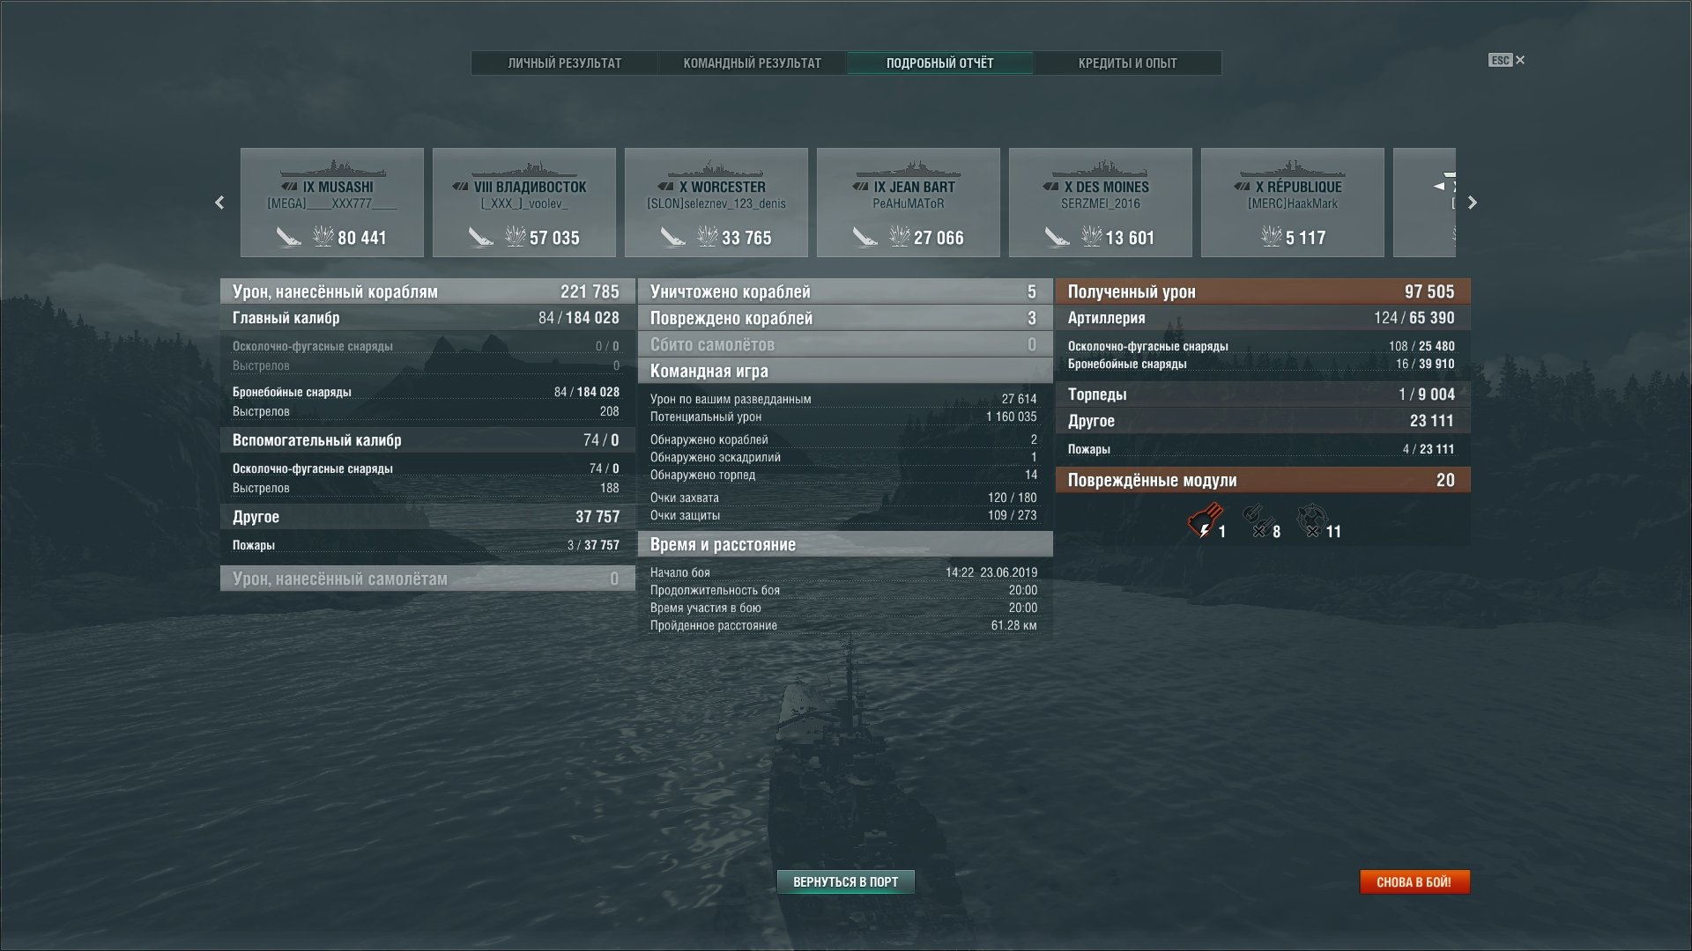
Task: Click the ship silhouette on Worcester card
Action: pyautogui.click(x=716, y=168)
